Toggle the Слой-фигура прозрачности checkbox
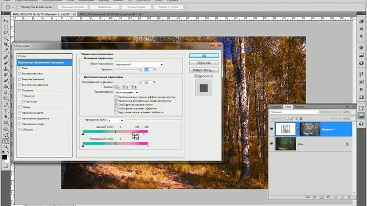The width and height of the screenshot is (367, 206). (x=116, y=105)
